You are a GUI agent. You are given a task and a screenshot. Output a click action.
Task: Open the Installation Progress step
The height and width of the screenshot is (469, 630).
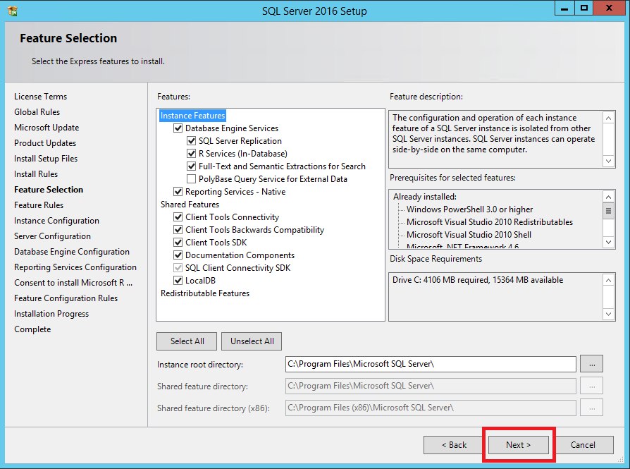tap(51, 314)
